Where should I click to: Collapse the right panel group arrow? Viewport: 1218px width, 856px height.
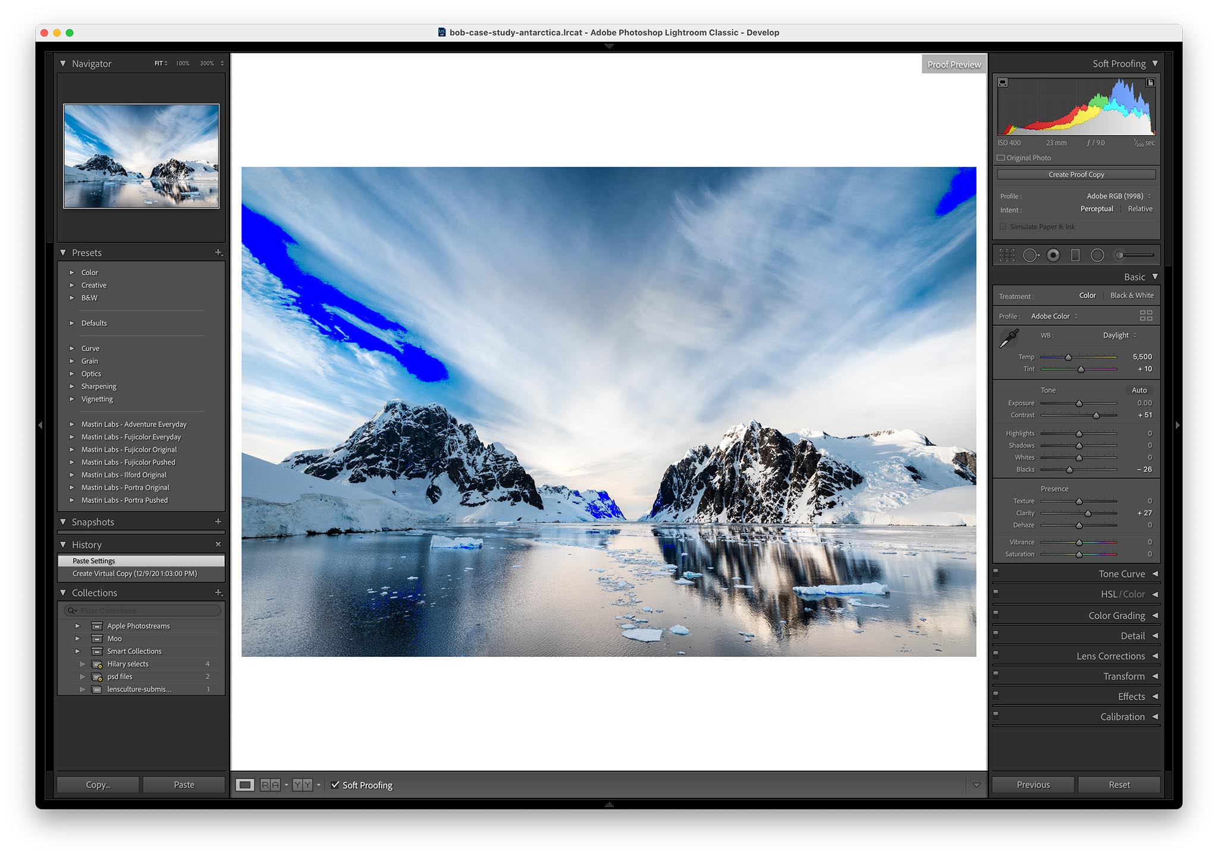tap(1178, 425)
